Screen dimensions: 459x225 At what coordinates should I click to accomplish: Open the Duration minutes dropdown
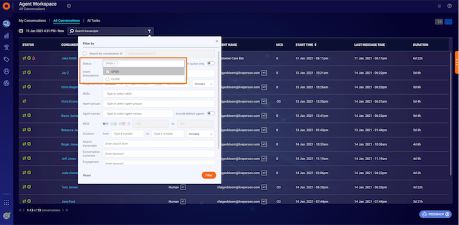coord(201,134)
